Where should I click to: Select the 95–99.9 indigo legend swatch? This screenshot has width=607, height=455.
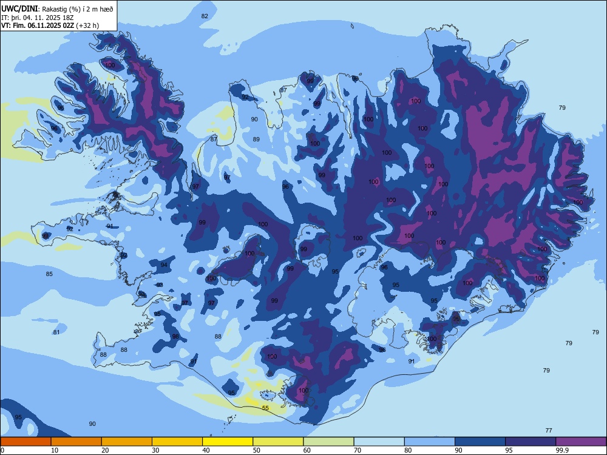click(531, 442)
